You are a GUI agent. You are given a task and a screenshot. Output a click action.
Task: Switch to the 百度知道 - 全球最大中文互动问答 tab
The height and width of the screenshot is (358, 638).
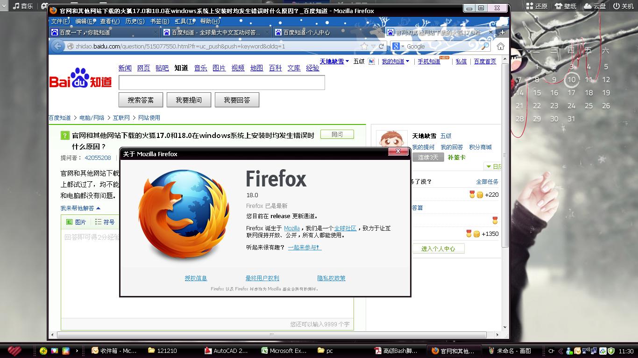[x=216, y=32]
